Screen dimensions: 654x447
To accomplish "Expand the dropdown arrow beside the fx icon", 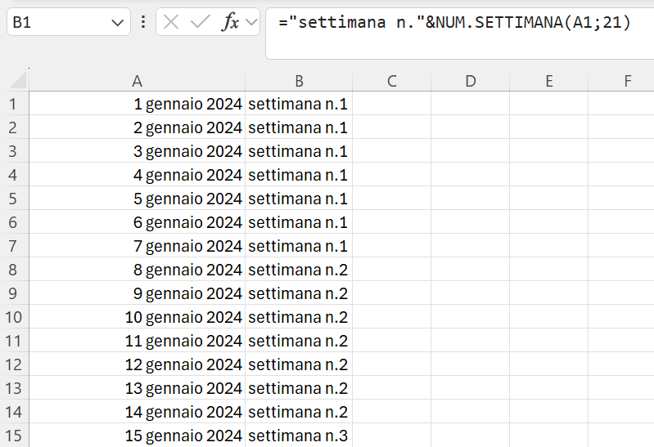I will [251, 22].
